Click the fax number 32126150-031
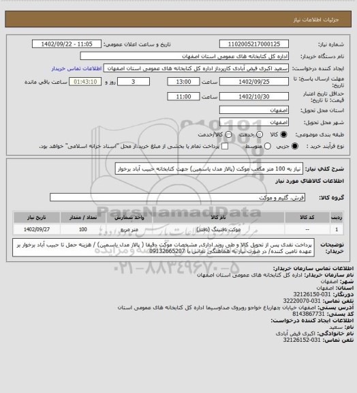This screenshot has width=357, height=393. pyautogui.click(x=311, y=294)
